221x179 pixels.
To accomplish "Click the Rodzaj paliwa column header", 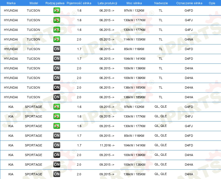I will [55, 3].
